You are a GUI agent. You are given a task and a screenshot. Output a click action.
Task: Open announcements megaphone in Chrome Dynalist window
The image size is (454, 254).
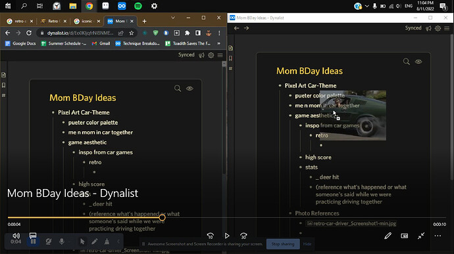tap(201, 55)
